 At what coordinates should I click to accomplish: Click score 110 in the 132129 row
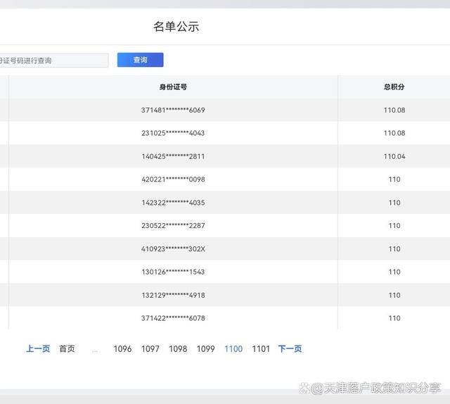(x=394, y=295)
